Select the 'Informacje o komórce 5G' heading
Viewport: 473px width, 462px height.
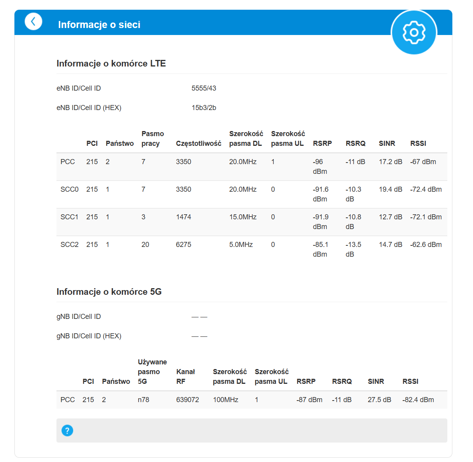[x=109, y=292]
